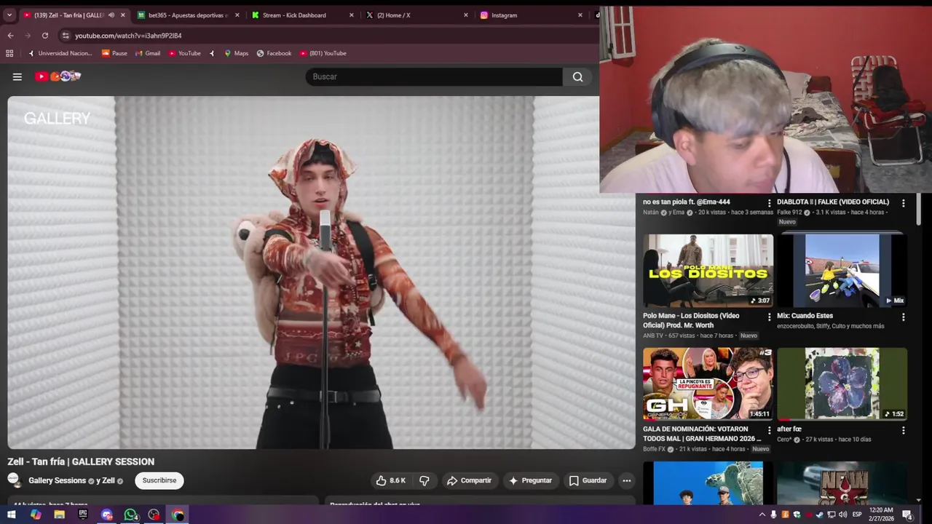932x524 pixels.
Task: Show hidden system tray icons chevron
Action: [x=762, y=515]
